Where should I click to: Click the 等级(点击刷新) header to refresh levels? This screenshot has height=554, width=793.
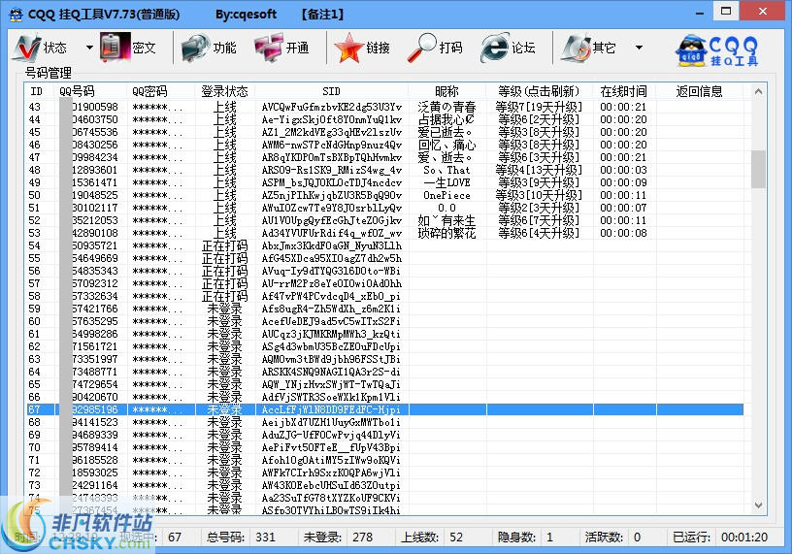(539, 91)
